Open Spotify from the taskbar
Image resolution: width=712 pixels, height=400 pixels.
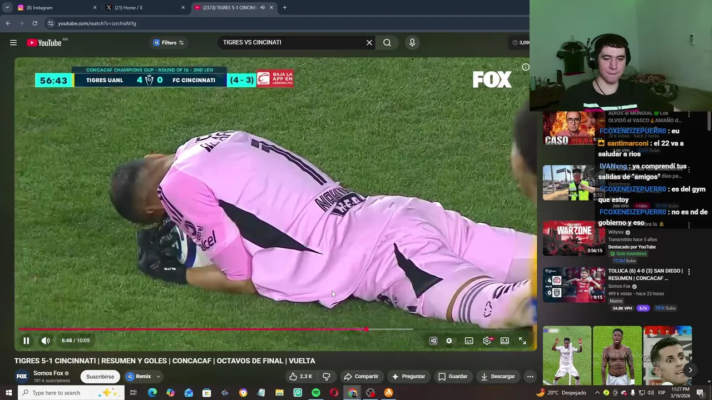316,393
